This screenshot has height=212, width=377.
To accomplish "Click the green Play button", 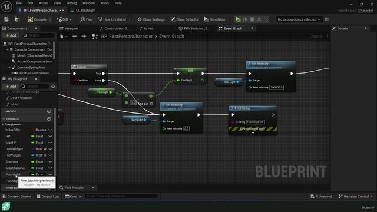I will [x=238, y=19].
